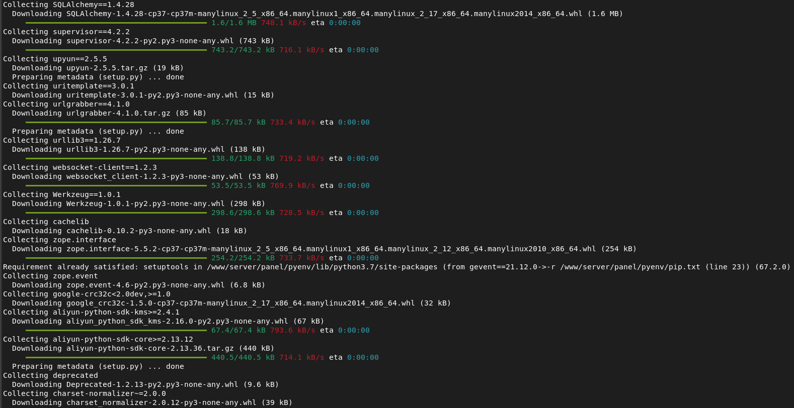Click the urlgrabber 85.7/85.7 kB progress bar

[x=116, y=122]
